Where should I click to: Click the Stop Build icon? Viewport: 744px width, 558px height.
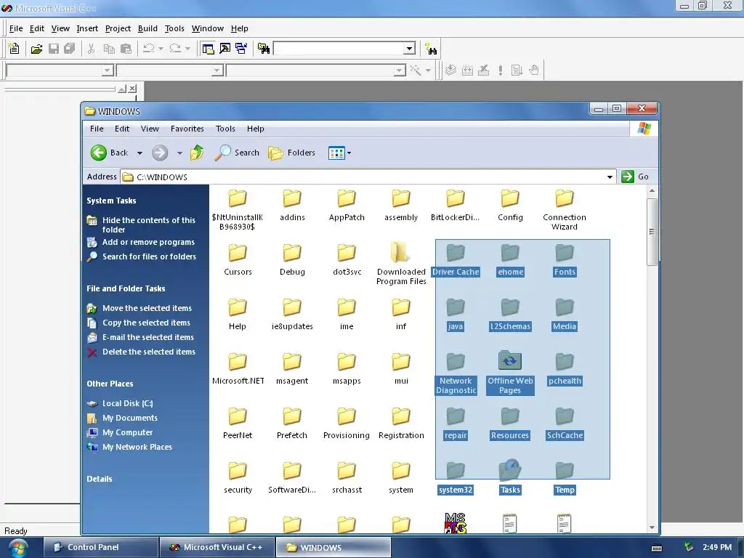pyautogui.click(x=483, y=70)
